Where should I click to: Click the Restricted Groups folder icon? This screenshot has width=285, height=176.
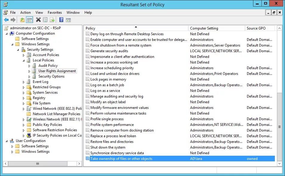(x=29, y=87)
